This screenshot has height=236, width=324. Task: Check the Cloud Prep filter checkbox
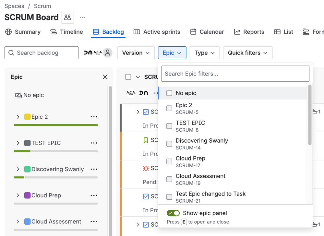click(169, 161)
